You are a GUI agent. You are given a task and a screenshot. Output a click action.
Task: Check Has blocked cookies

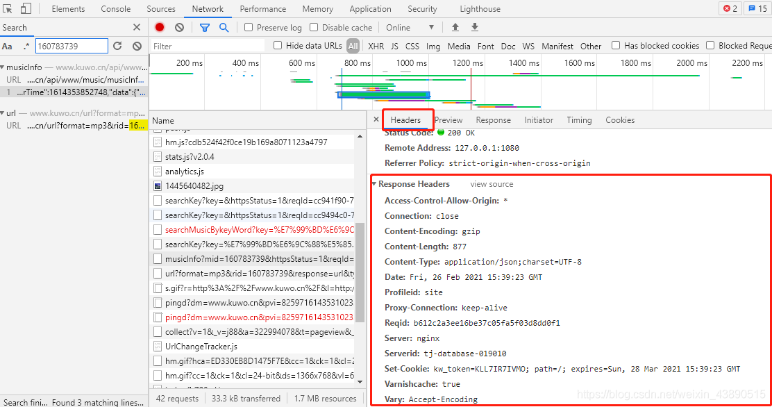click(615, 45)
